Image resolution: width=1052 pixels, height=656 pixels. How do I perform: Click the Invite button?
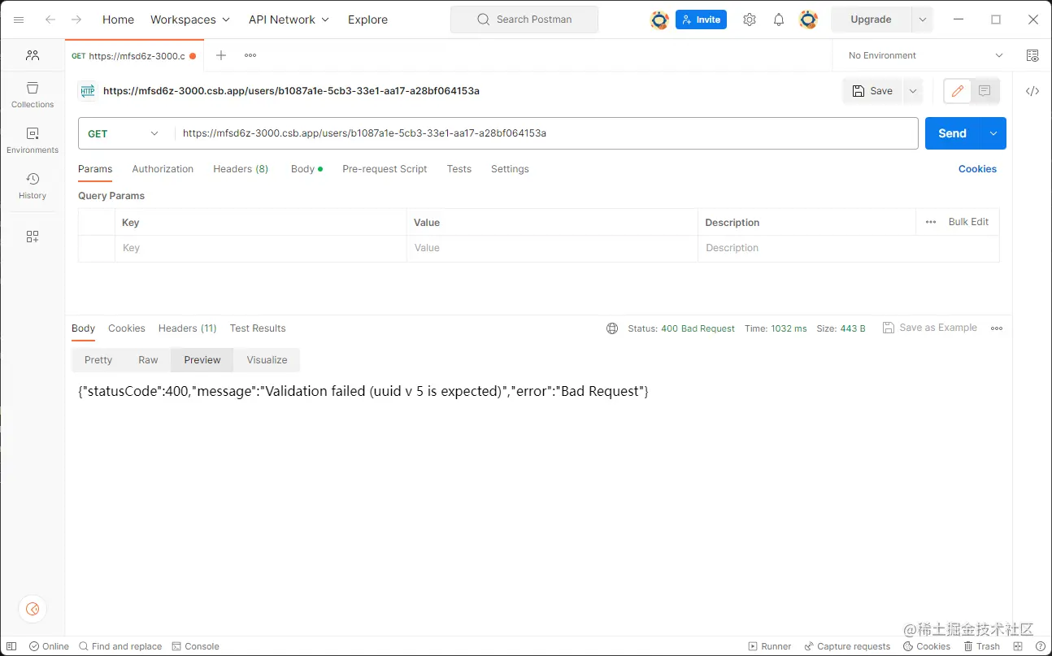701,20
